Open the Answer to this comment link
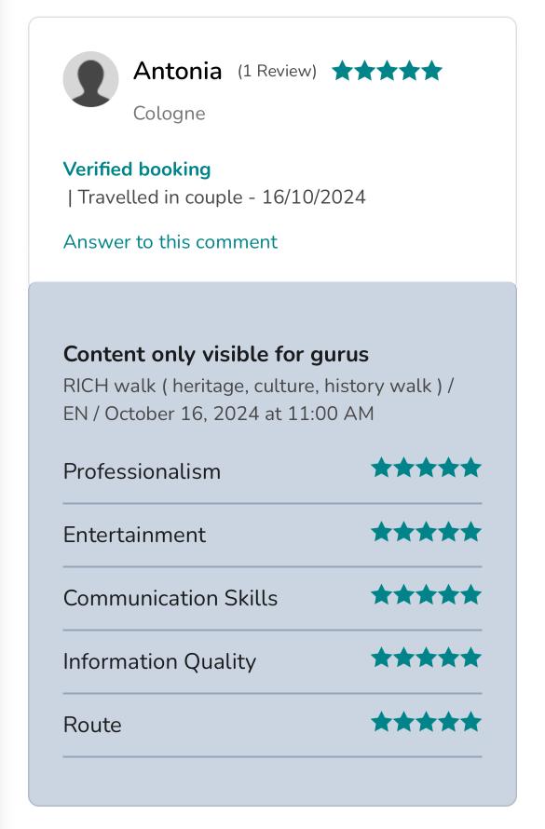545x829 pixels. coord(170,241)
